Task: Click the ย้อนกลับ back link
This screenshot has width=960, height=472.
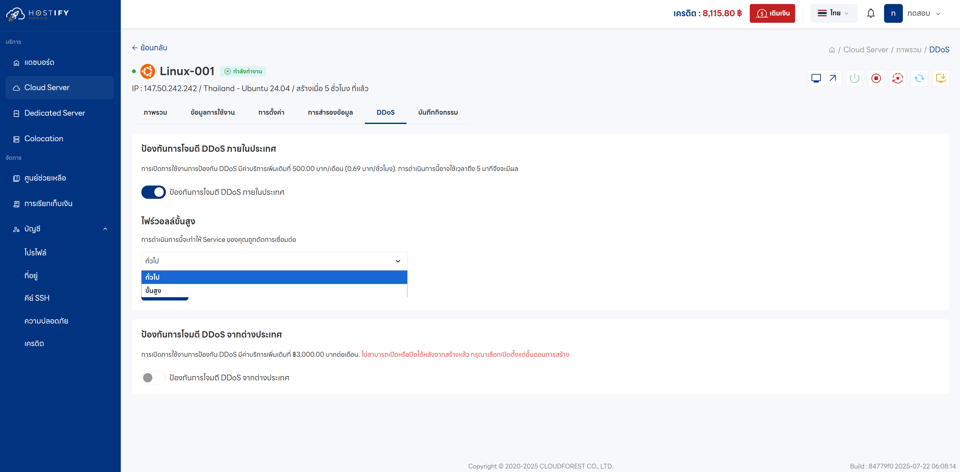Action: (x=149, y=48)
